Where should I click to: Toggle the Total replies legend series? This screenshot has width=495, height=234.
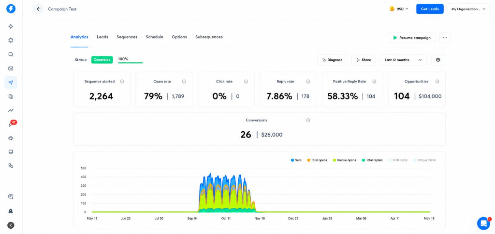point(372,160)
